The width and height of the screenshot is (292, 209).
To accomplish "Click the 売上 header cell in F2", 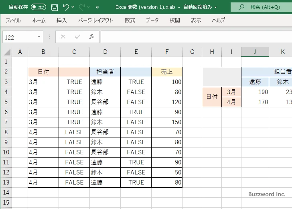I will click(x=167, y=72).
